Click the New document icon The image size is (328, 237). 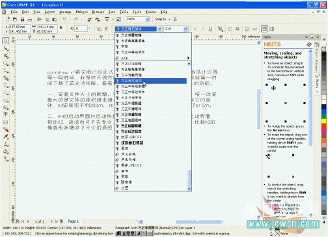tap(8, 20)
